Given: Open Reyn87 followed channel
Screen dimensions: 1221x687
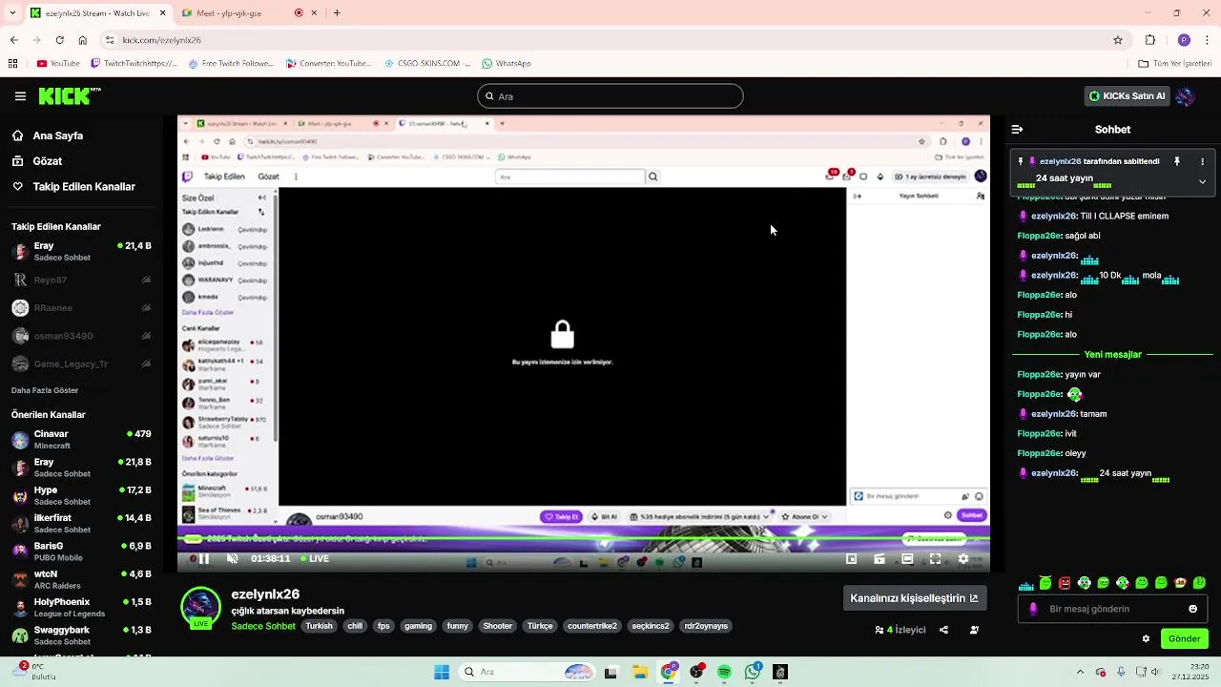Looking at the screenshot, I should click(x=81, y=281).
